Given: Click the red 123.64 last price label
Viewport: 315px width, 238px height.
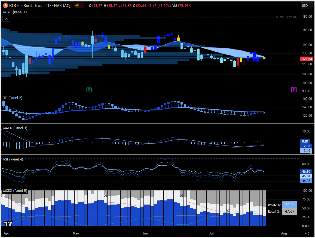Looking at the screenshot, I should pyautogui.click(x=307, y=59).
